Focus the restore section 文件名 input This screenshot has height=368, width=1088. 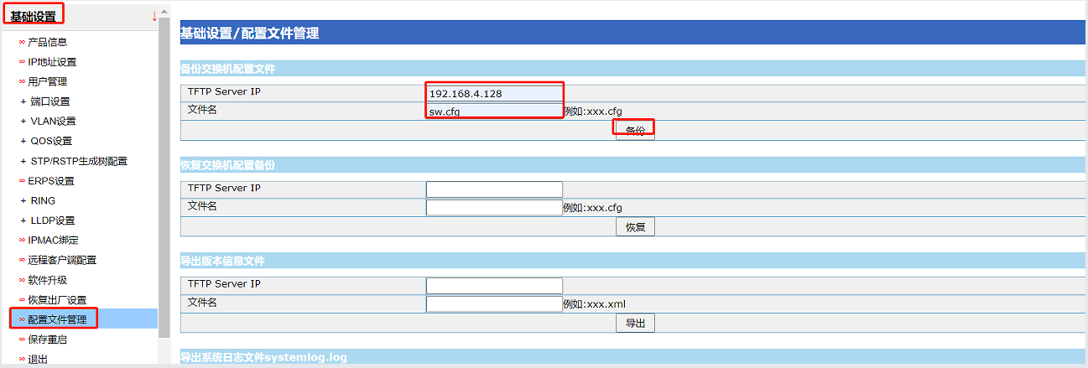494,207
